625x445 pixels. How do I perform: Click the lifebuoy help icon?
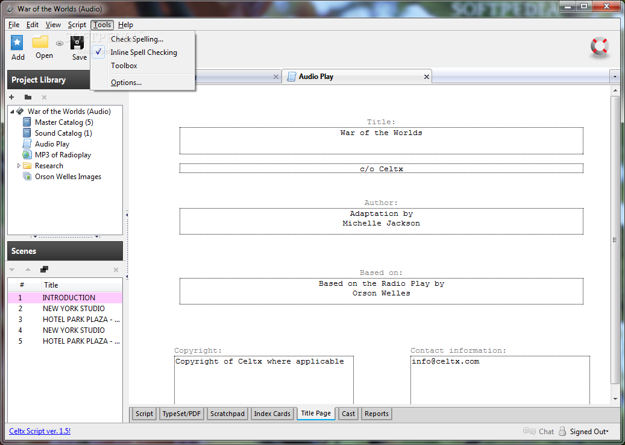(x=600, y=48)
